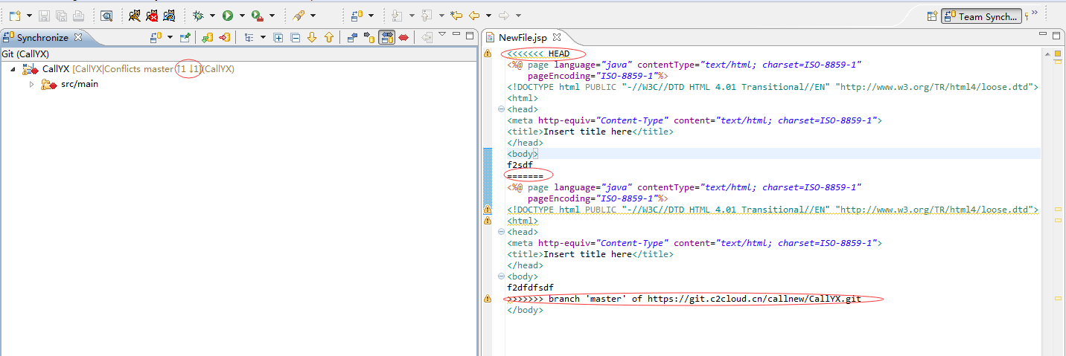Click the New wizard icon

(14, 15)
